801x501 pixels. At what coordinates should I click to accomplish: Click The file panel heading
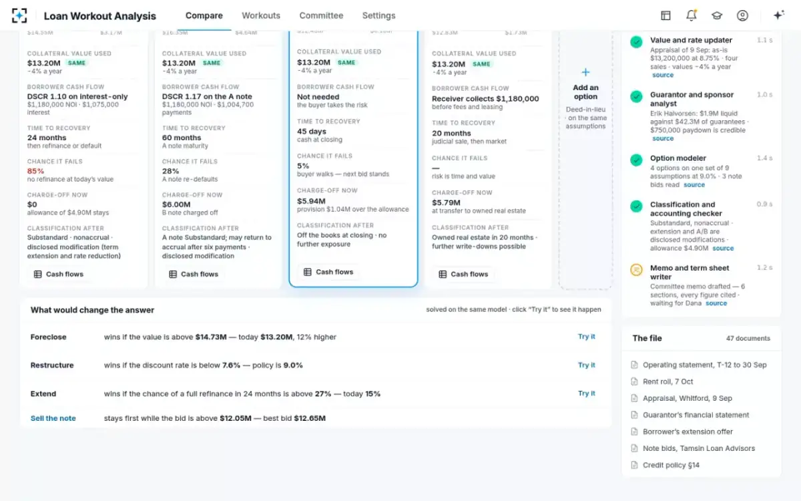coord(647,339)
